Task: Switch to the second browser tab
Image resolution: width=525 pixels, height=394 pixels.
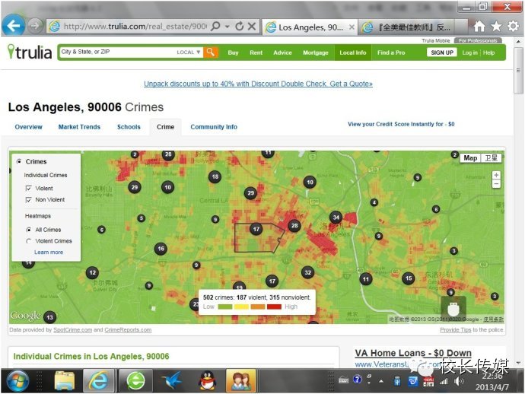Action: pyautogui.click(x=412, y=27)
